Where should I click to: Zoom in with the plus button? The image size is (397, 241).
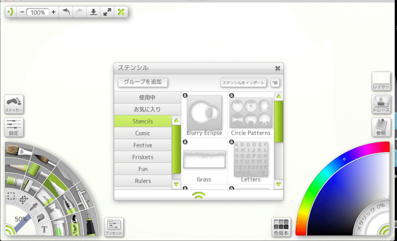coord(53,12)
